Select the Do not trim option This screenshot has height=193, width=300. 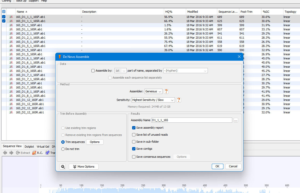click(x=63, y=149)
